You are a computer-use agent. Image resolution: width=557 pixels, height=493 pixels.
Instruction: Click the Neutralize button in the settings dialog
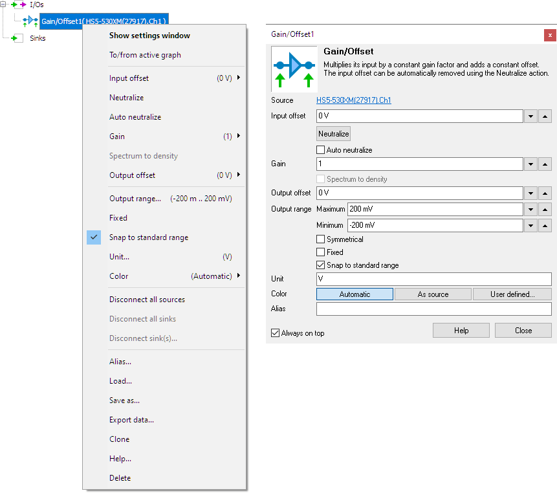tap(334, 134)
